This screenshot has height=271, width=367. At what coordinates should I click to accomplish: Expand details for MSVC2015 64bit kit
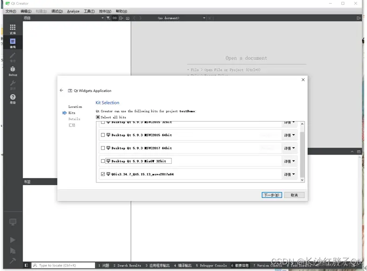tap(290, 135)
